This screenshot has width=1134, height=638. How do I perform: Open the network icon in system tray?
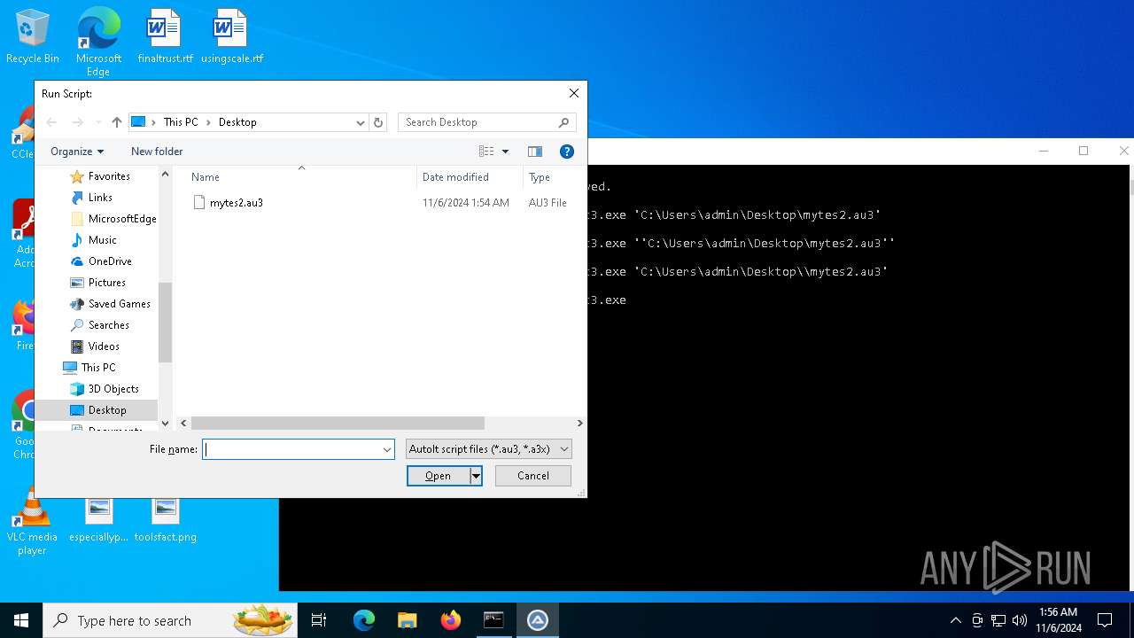click(998, 620)
